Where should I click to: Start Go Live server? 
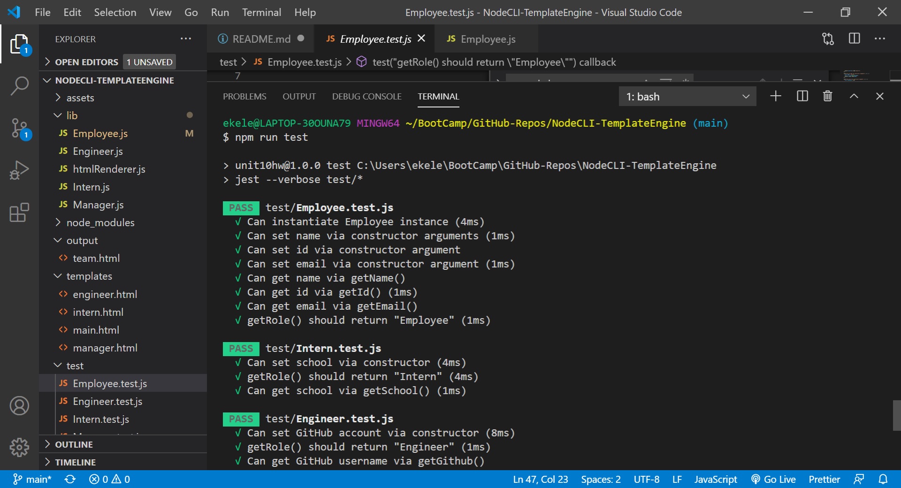point(773,479)
